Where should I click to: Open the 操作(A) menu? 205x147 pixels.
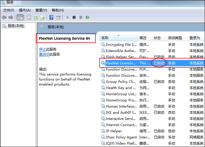pos(25,10)
